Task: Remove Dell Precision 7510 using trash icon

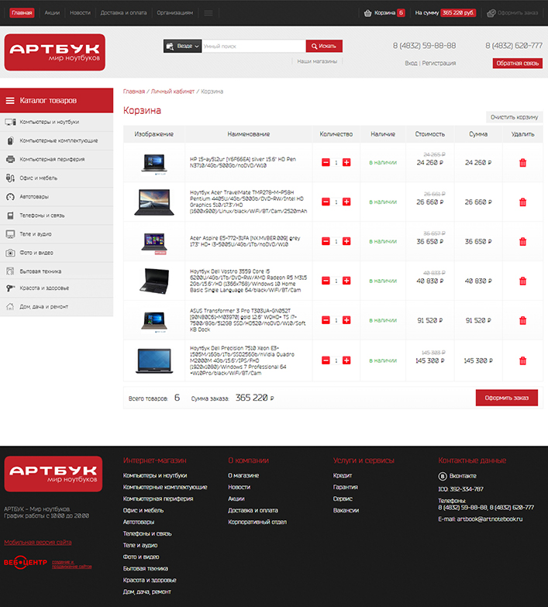Action: coord(522,360)
